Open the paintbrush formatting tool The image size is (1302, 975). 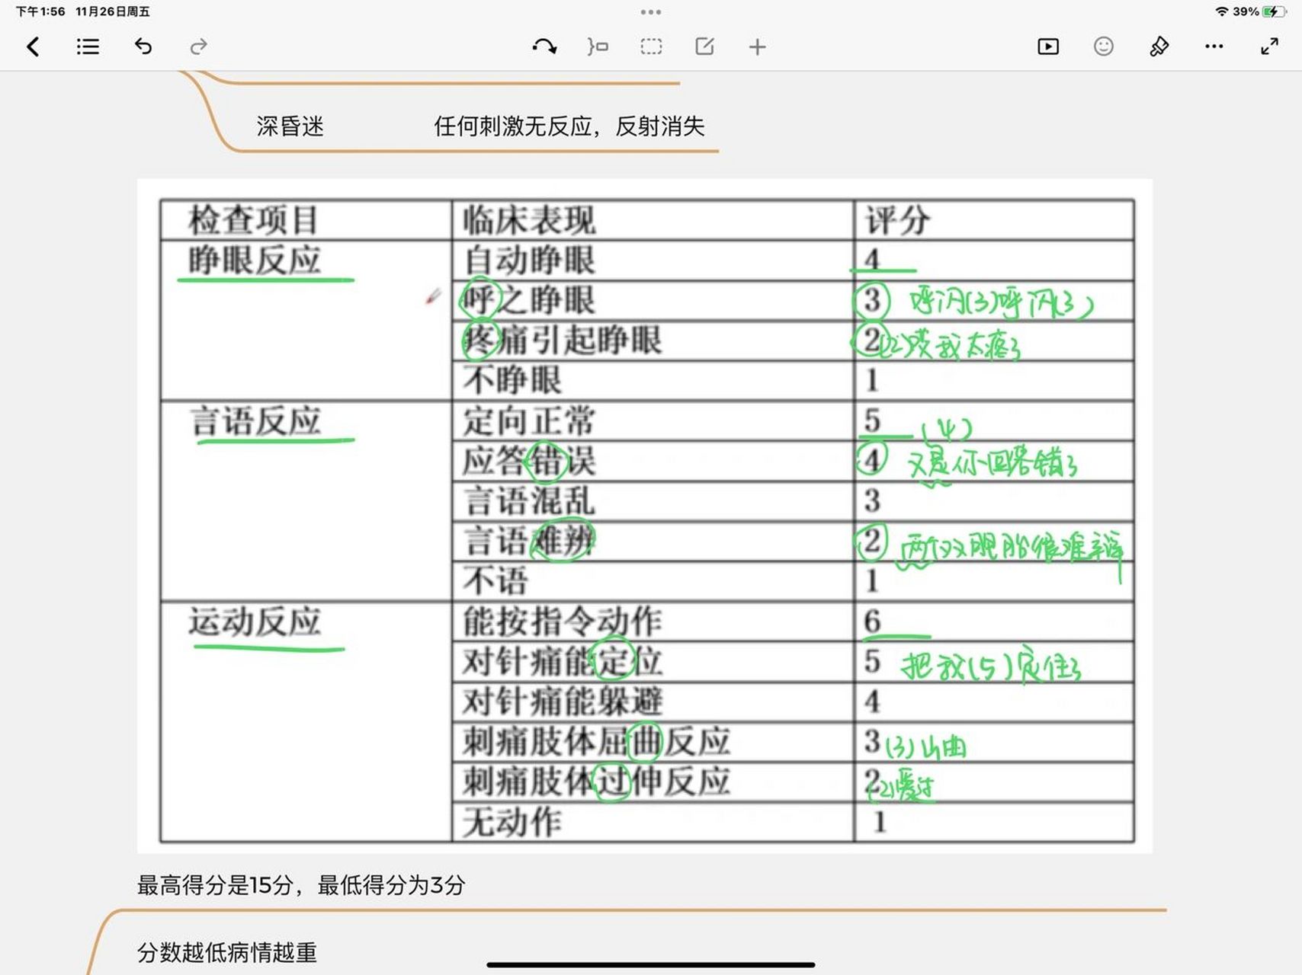pos(1158,46)
